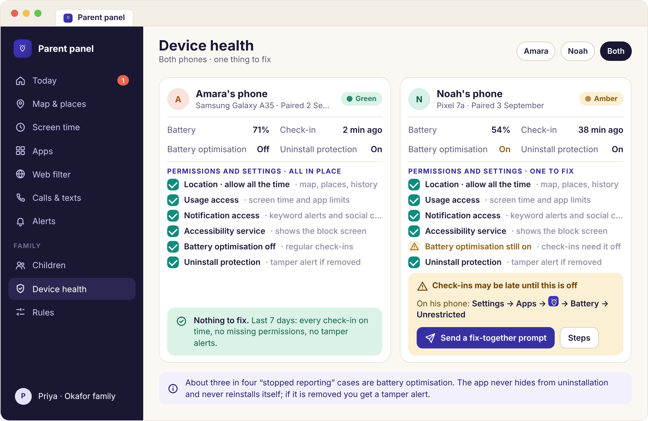Click the warning triangle beside Battery optimisation still on
Screen dimensions: 648x421
click(x=414, y=247)
